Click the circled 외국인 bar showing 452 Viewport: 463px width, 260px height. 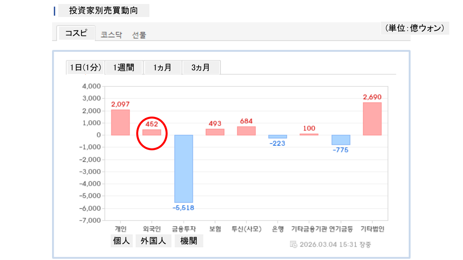(152, 132)
